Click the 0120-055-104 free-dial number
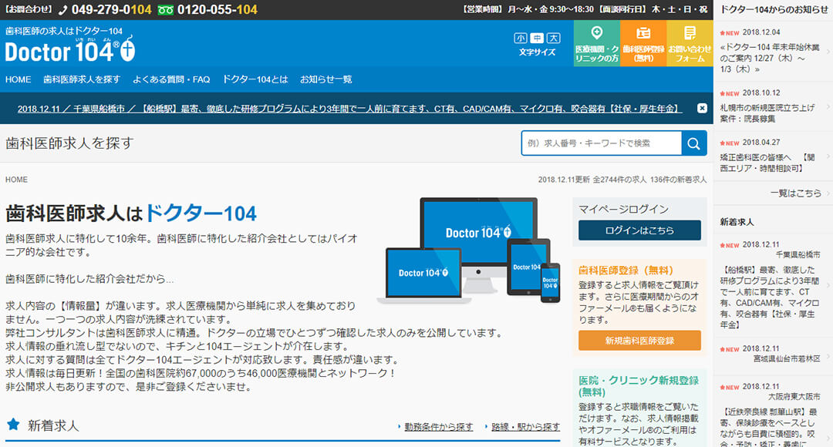 click(218, 9)
